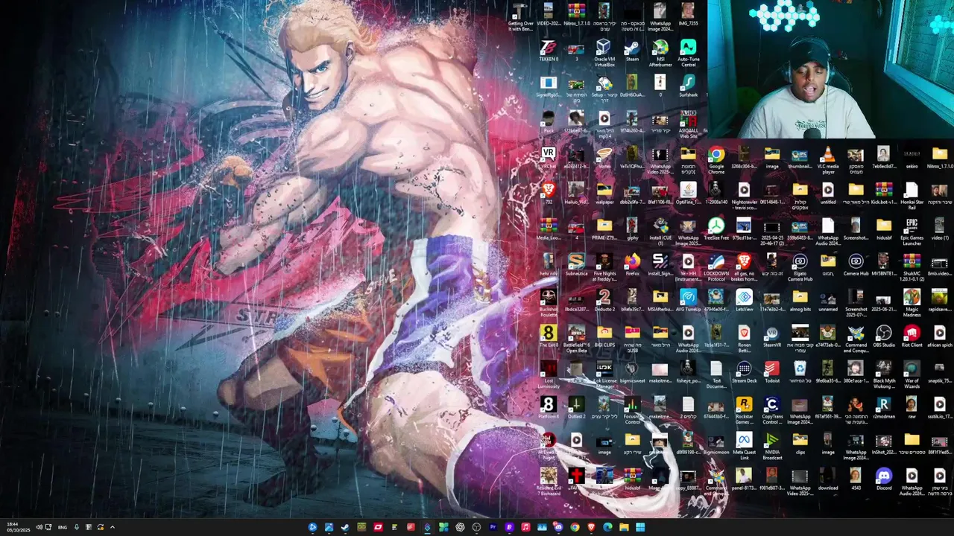Open Meta Quest Link shortcut

(x=744, y=446)
